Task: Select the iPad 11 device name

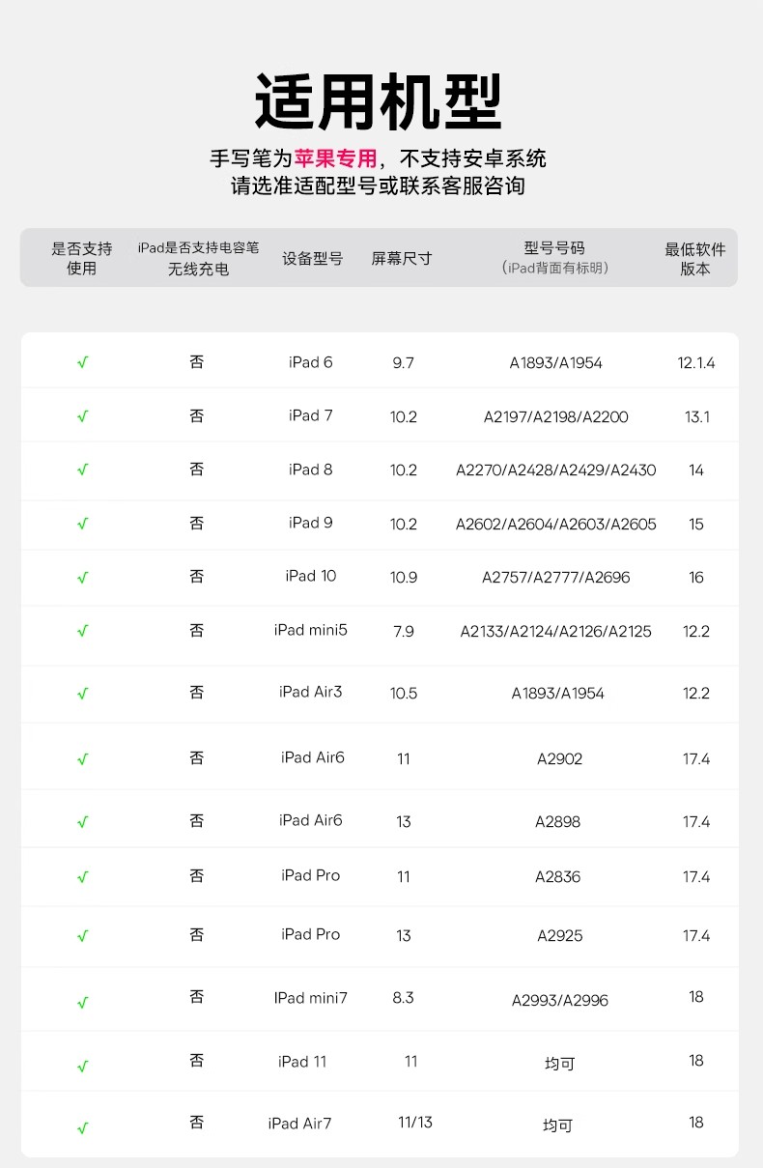Action: point(302,1062)
